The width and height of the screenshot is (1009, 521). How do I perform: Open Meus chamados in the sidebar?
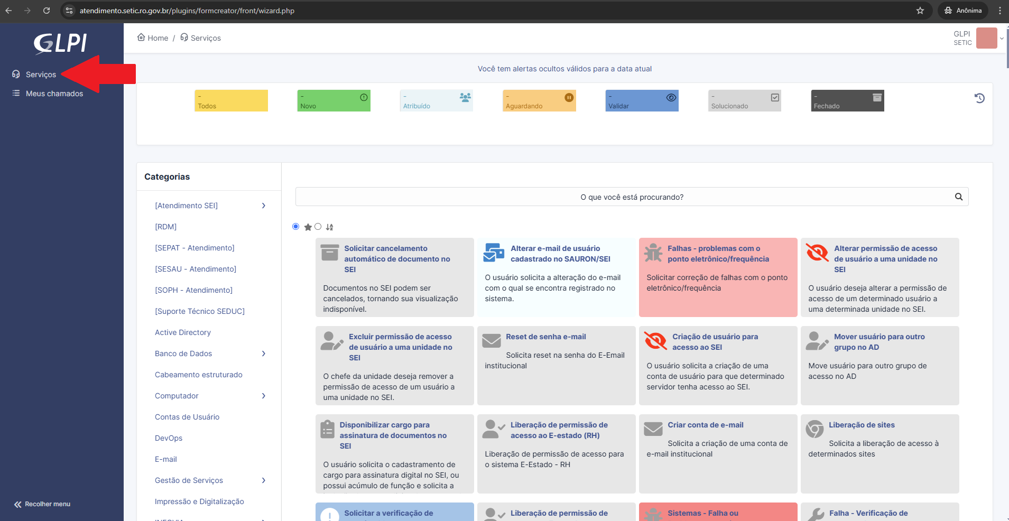[54, 94]
